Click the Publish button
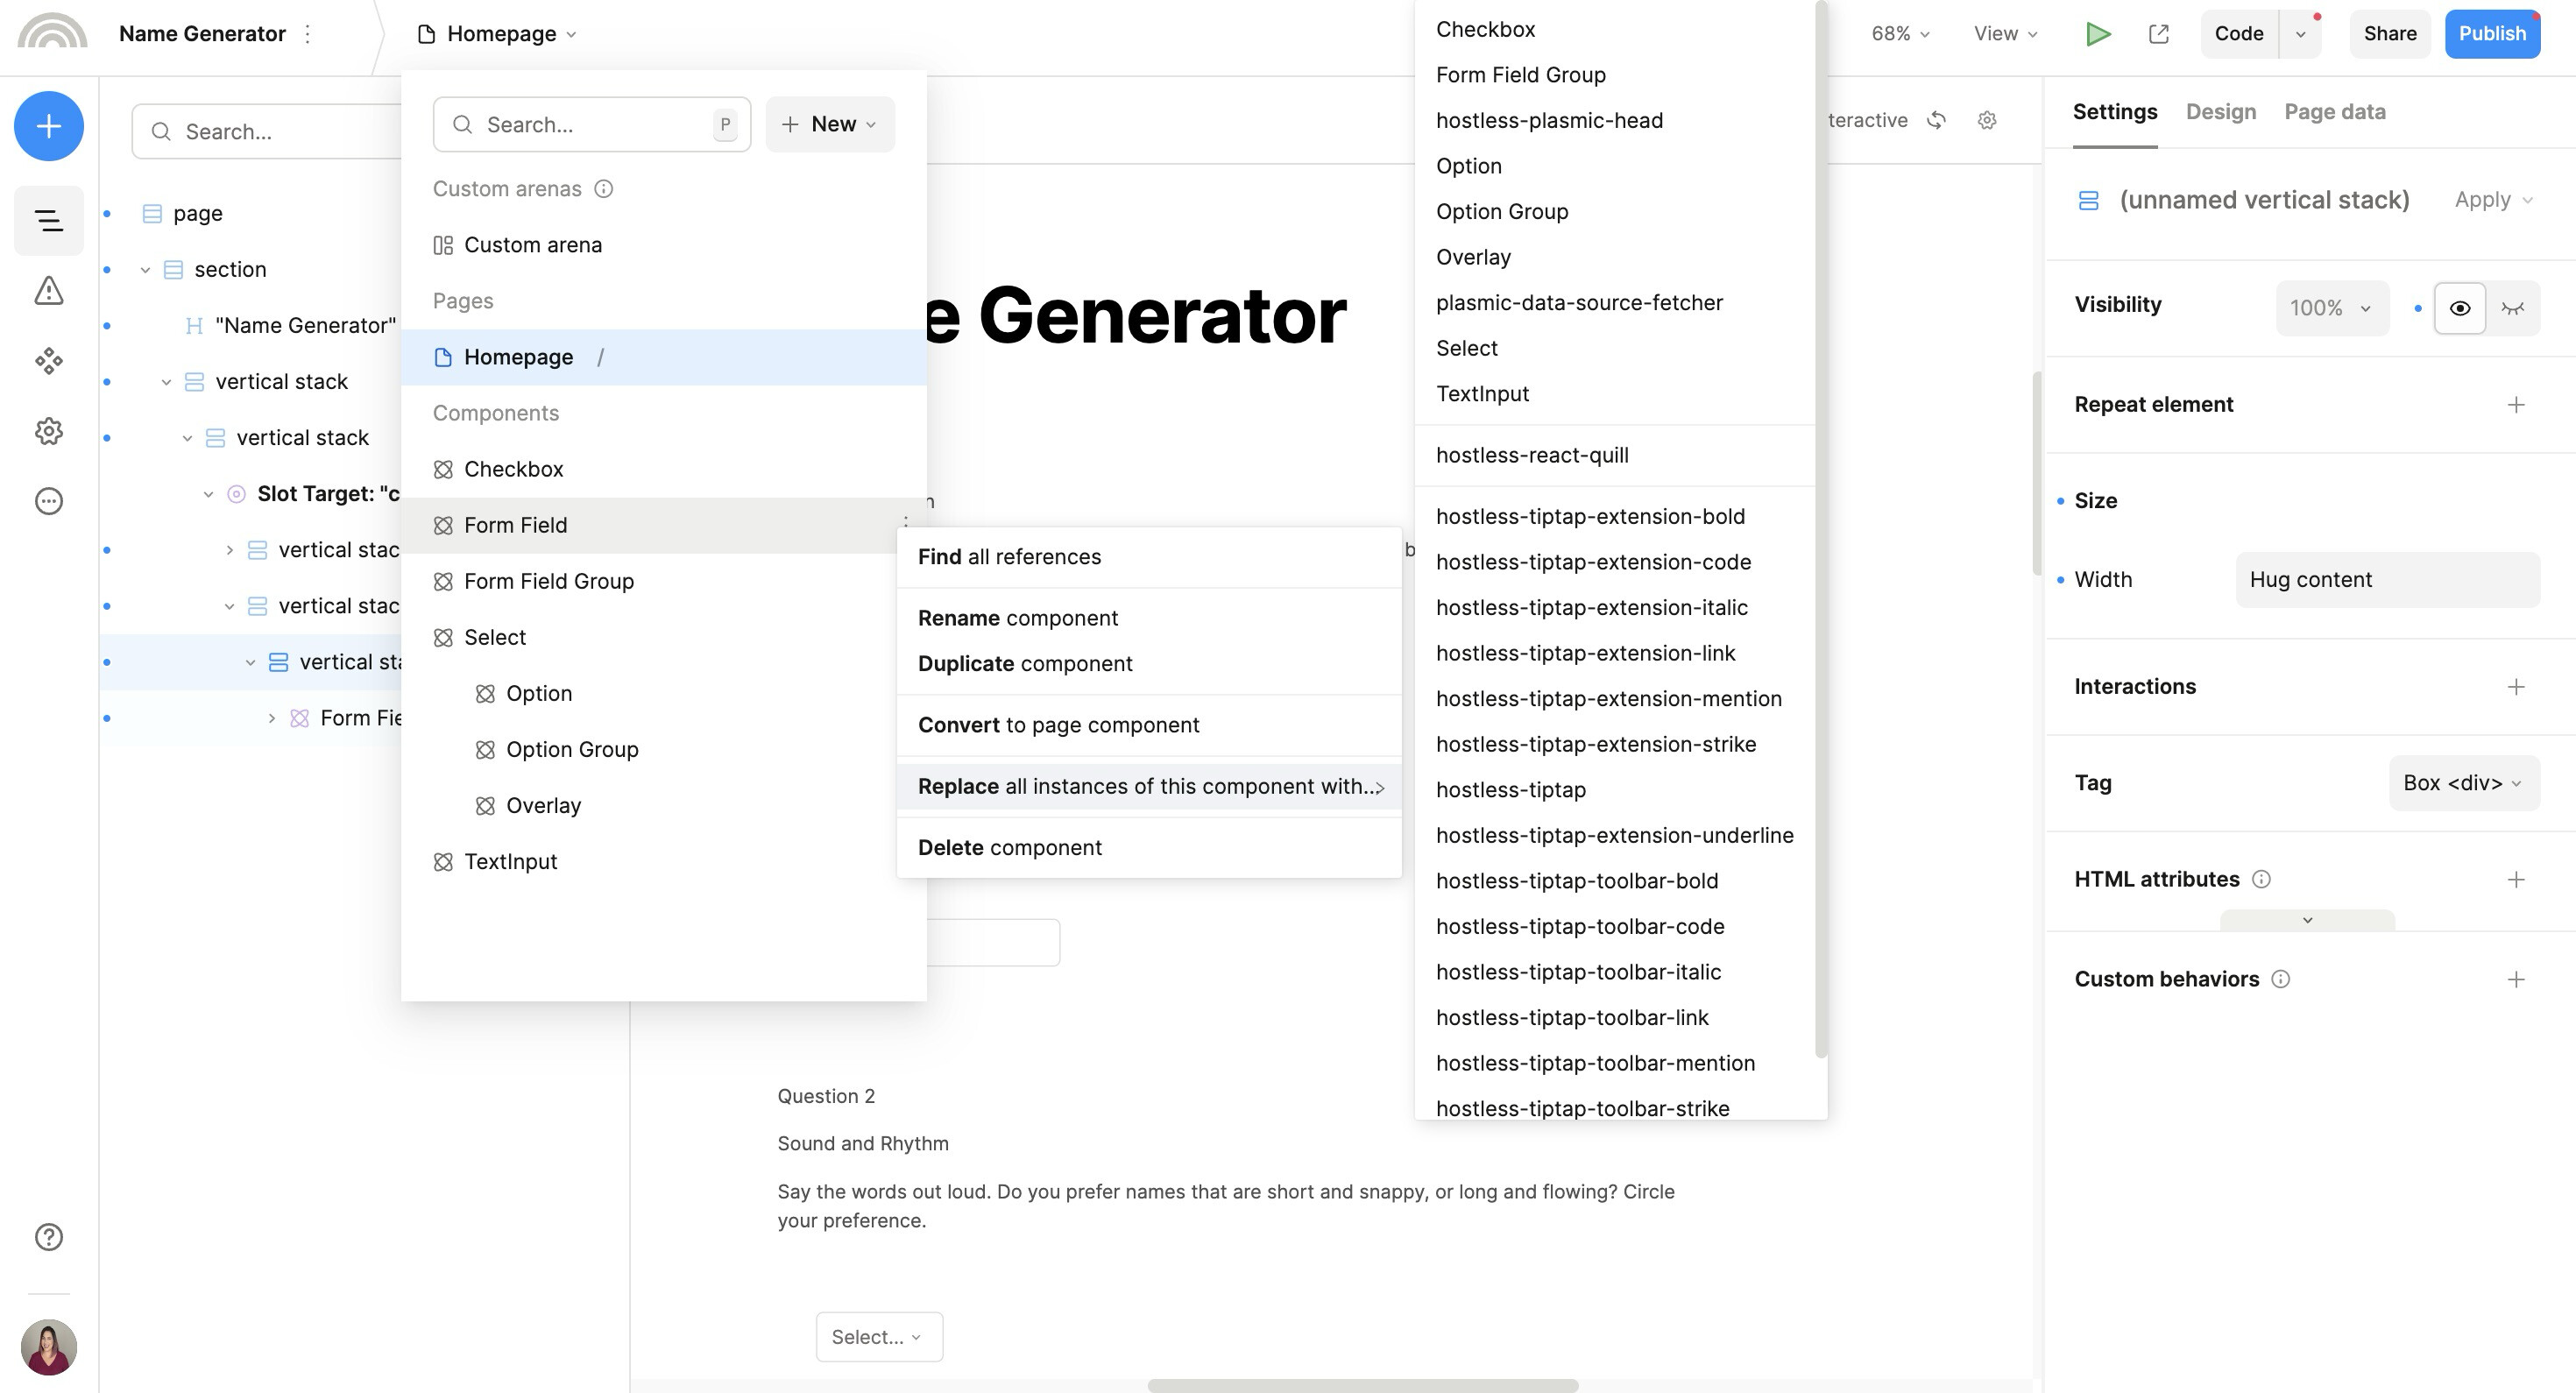The width and height of the screenshot is (2576, 1393). coord(2491,34)
